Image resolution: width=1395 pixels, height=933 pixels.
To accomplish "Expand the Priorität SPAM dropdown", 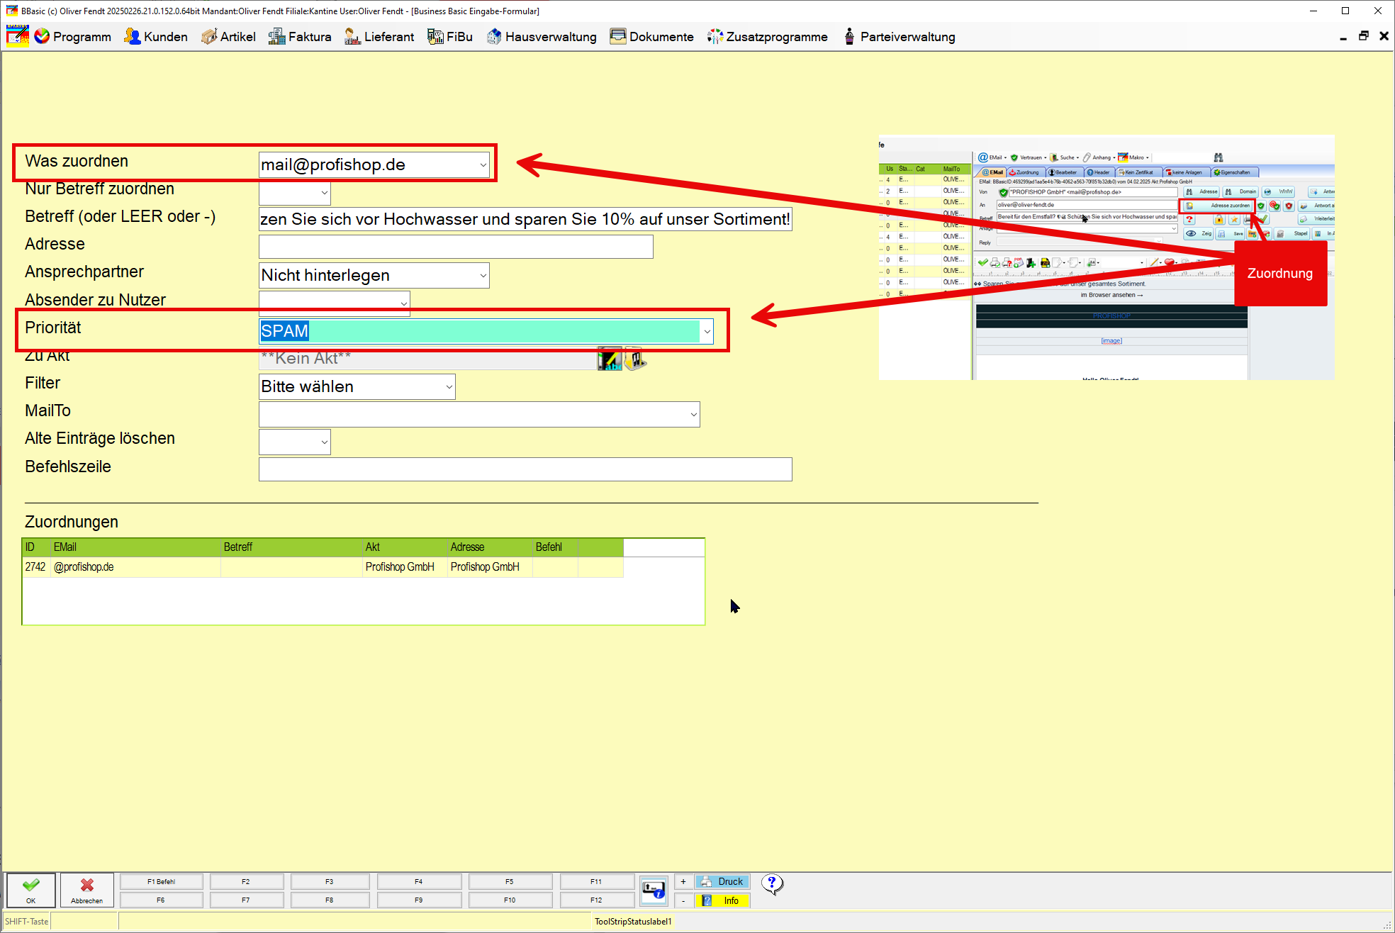I will pos(707,331).
